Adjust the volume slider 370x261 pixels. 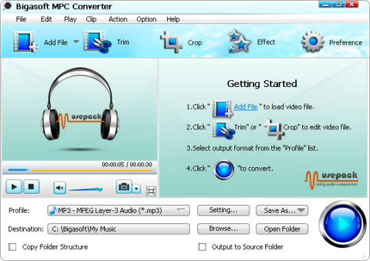(x=86, y=189)
